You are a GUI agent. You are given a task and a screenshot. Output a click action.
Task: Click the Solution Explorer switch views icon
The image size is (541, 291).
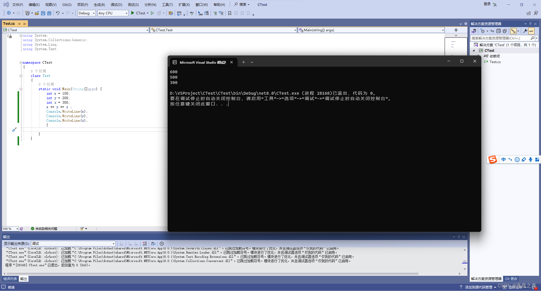coord(474,31)
